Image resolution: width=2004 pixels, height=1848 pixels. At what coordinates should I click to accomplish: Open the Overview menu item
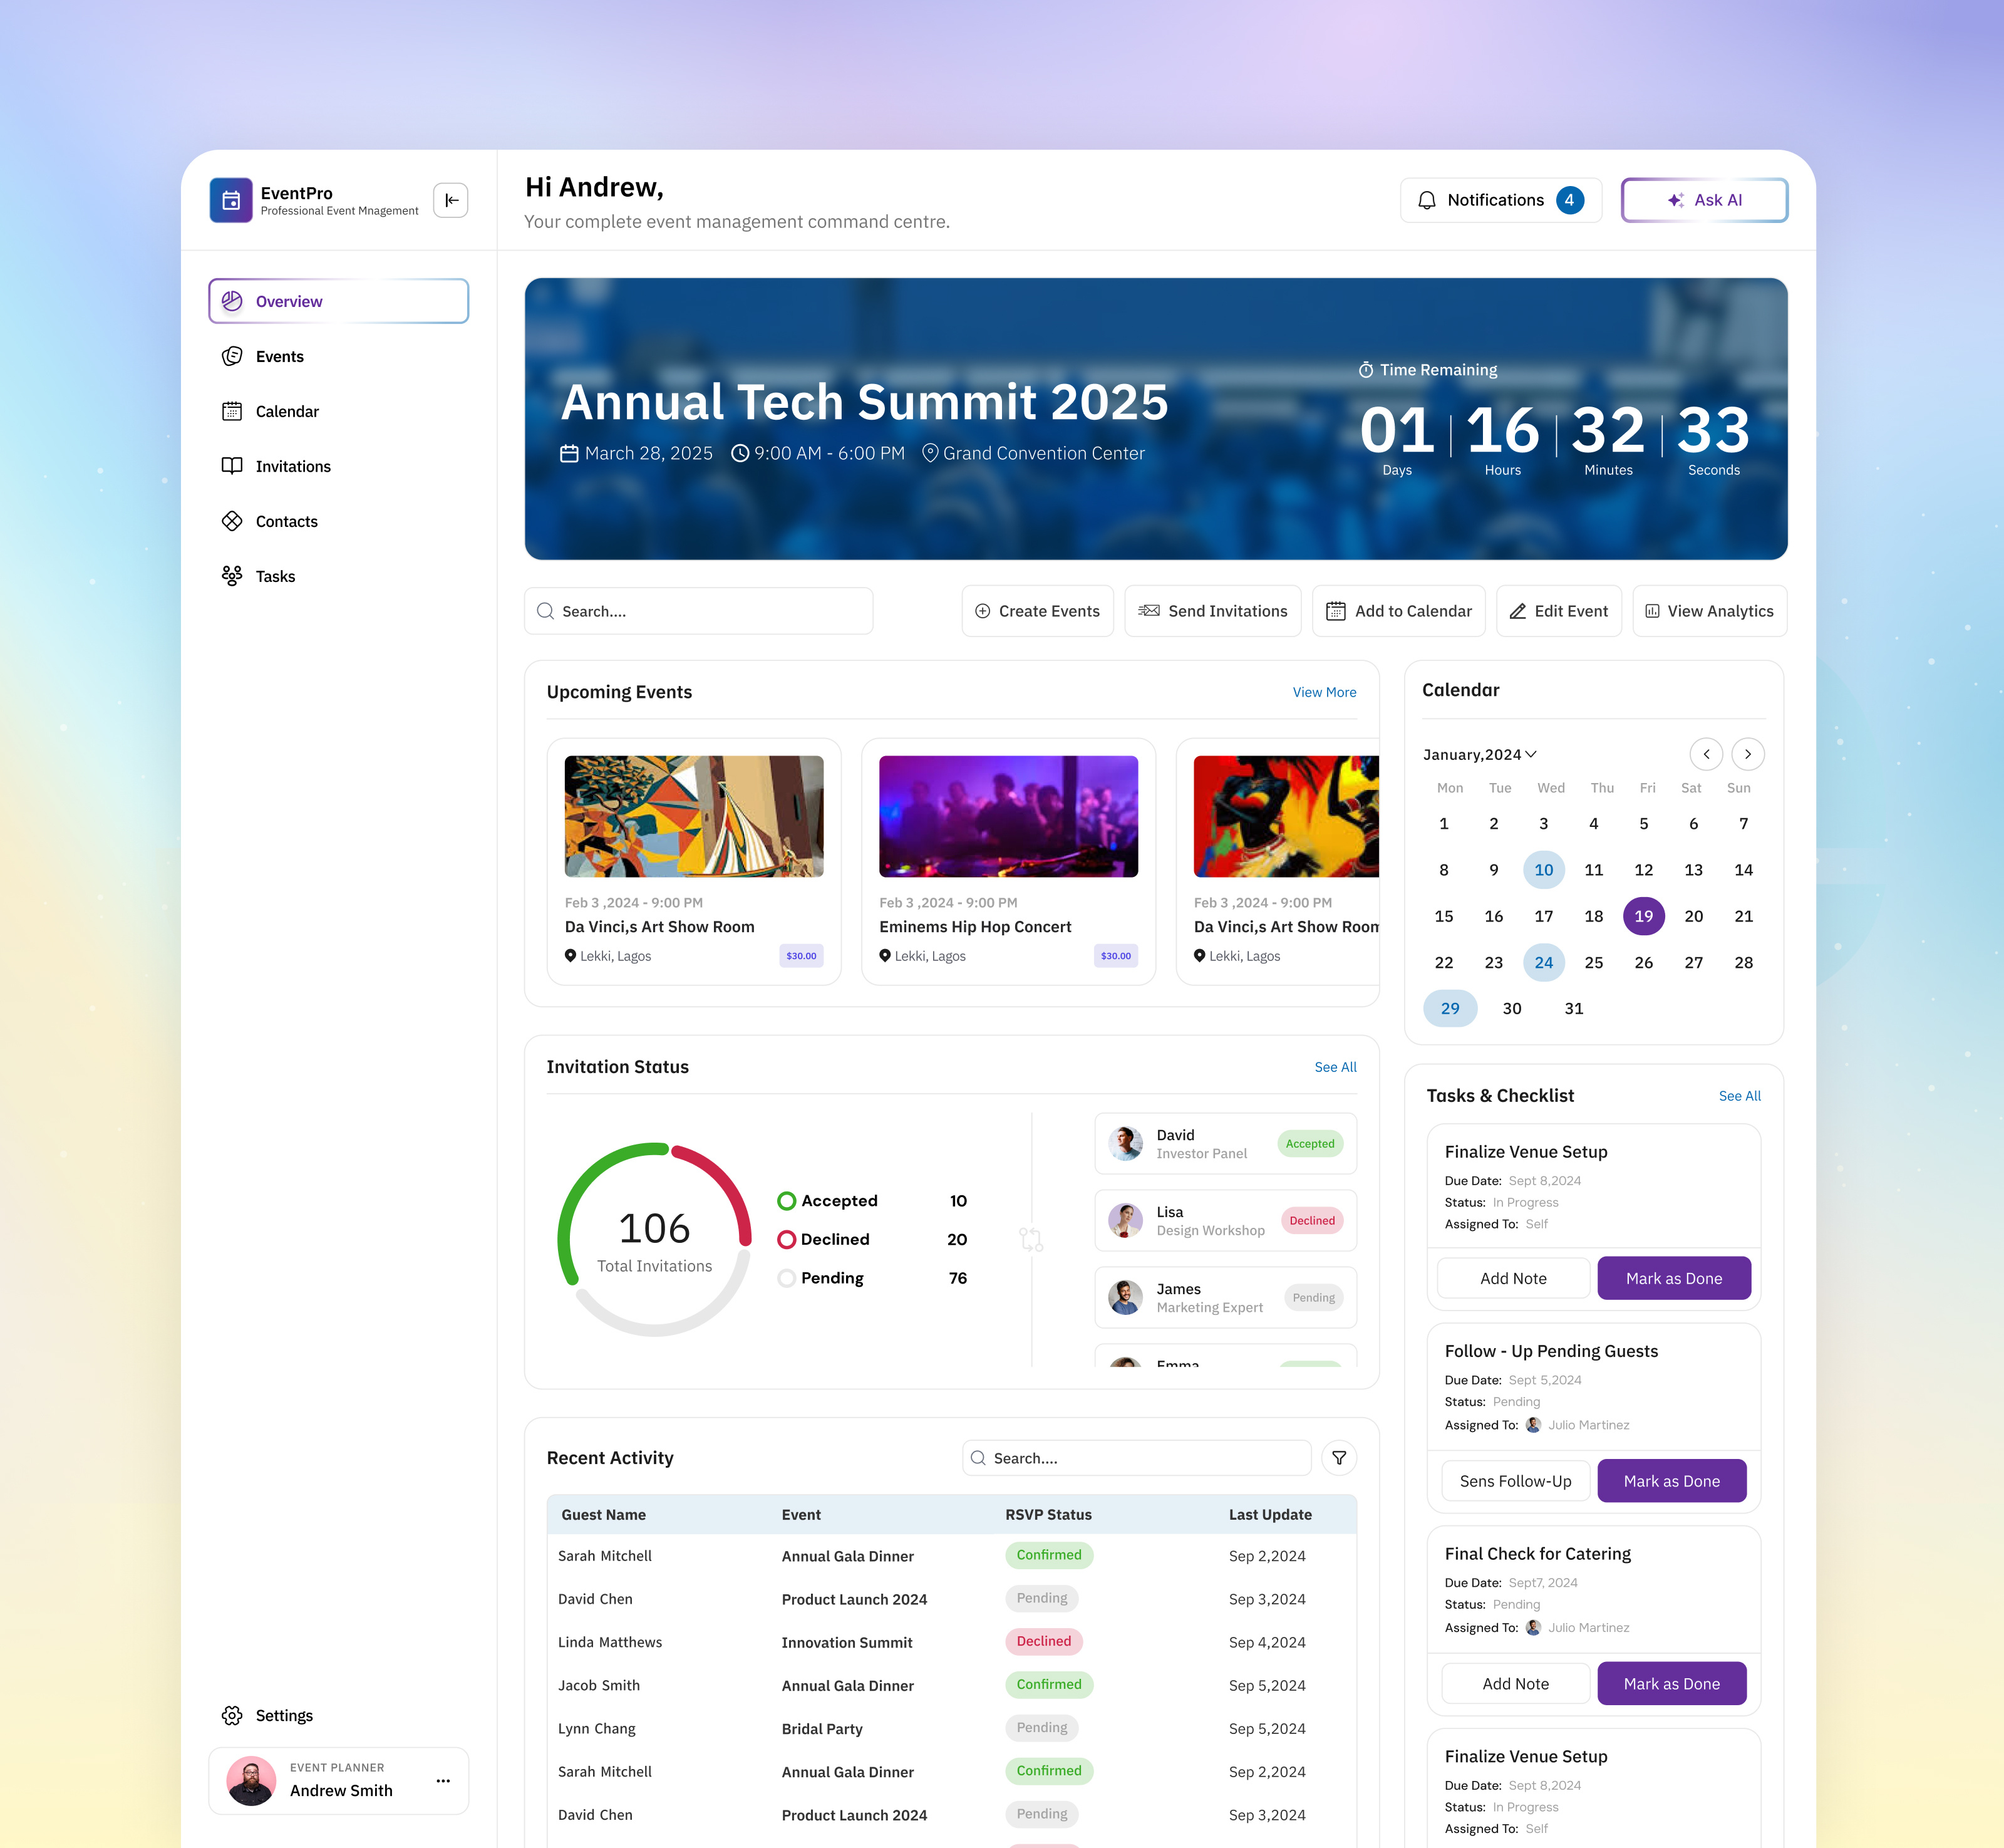pos(339,301)
